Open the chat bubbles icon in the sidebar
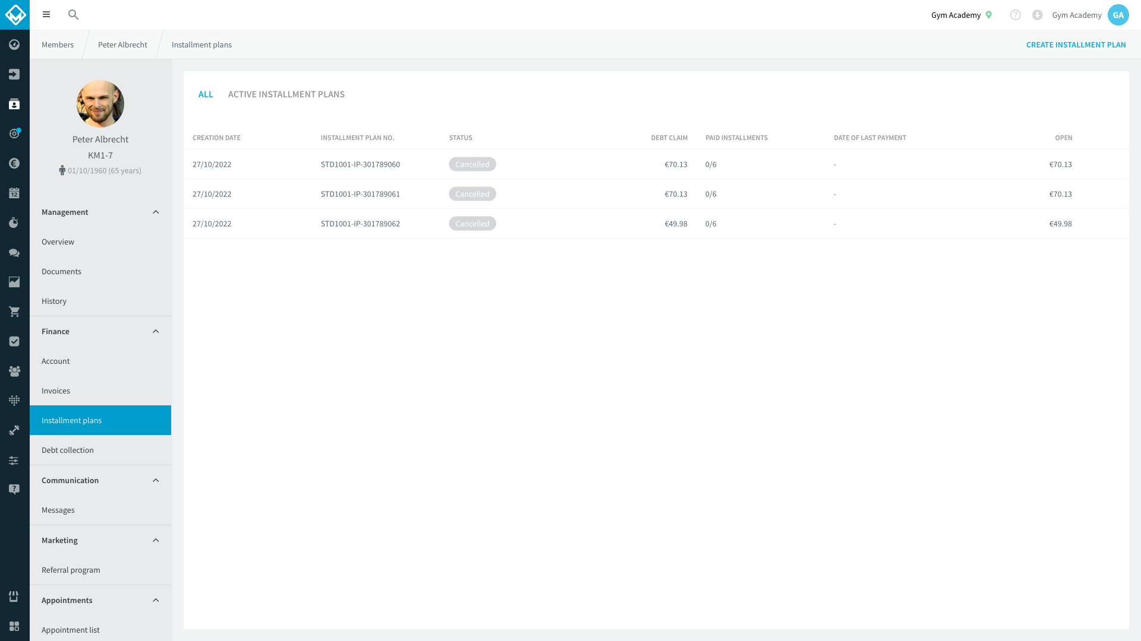The image size is (1141, 641). click(14, 252)
